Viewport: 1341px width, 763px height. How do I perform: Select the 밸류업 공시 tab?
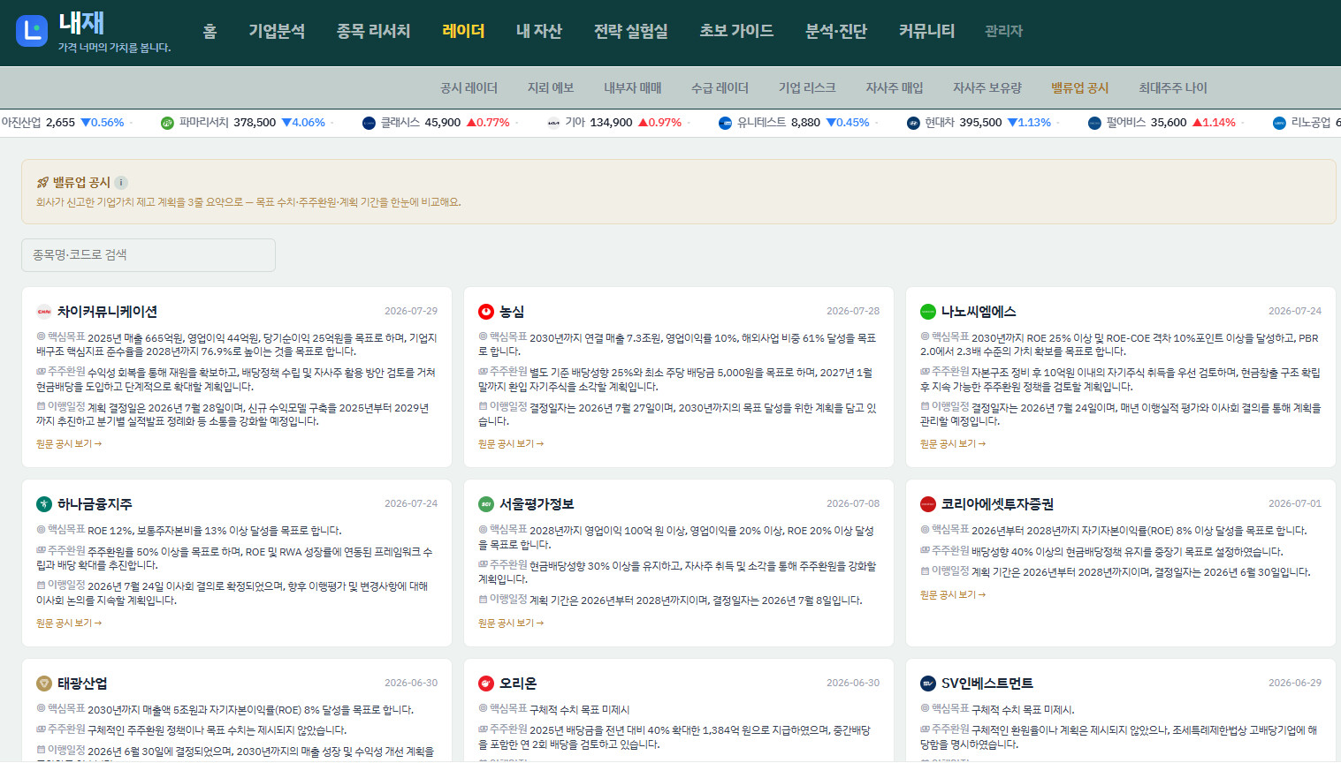coord(1079,88)
